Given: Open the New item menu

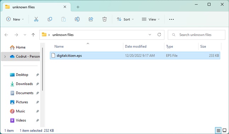Looking at the screenshot, I should pyautogui.click(x=15, y=19).
